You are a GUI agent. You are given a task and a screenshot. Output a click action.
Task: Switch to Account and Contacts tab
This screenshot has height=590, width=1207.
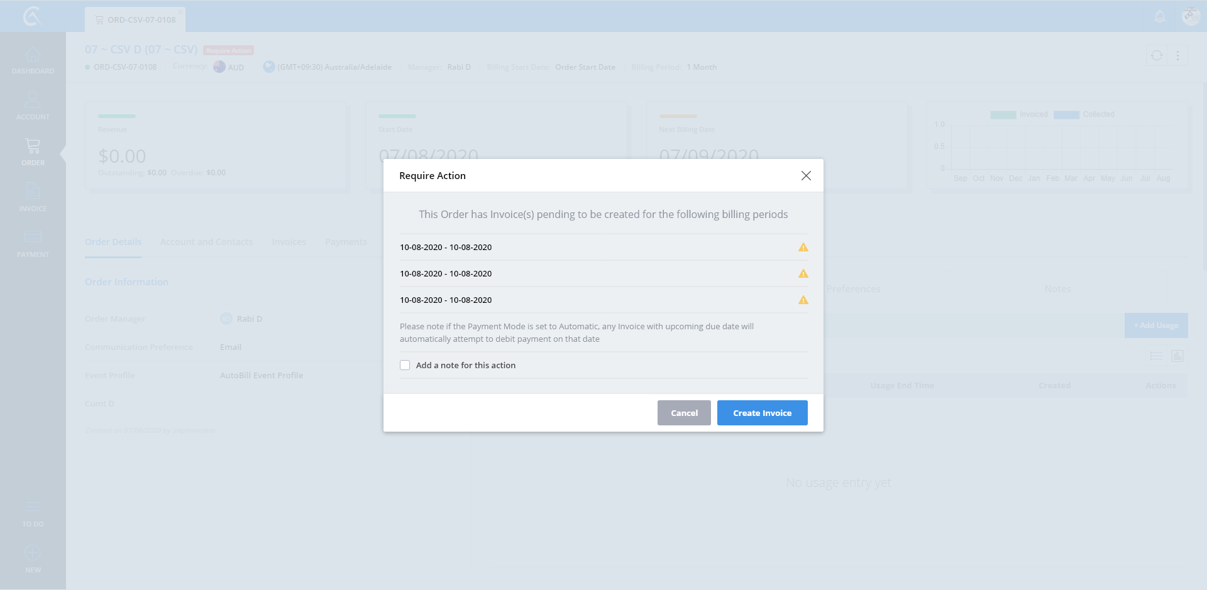(206, 242)
